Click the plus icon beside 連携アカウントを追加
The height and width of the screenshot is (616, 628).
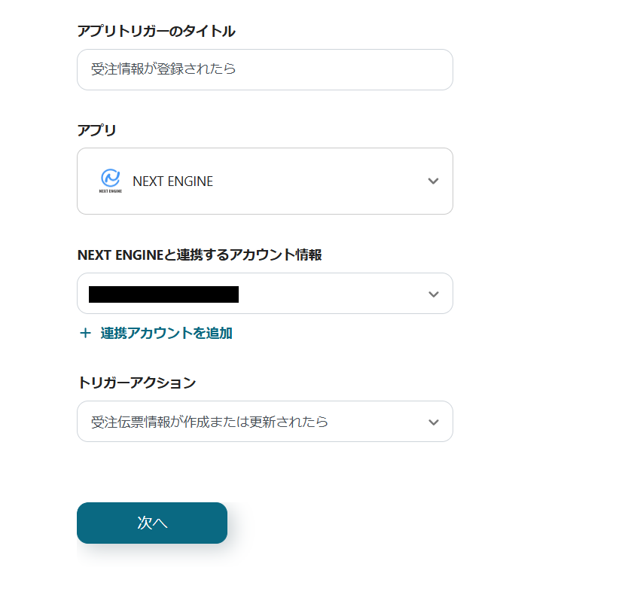point(85,333)
